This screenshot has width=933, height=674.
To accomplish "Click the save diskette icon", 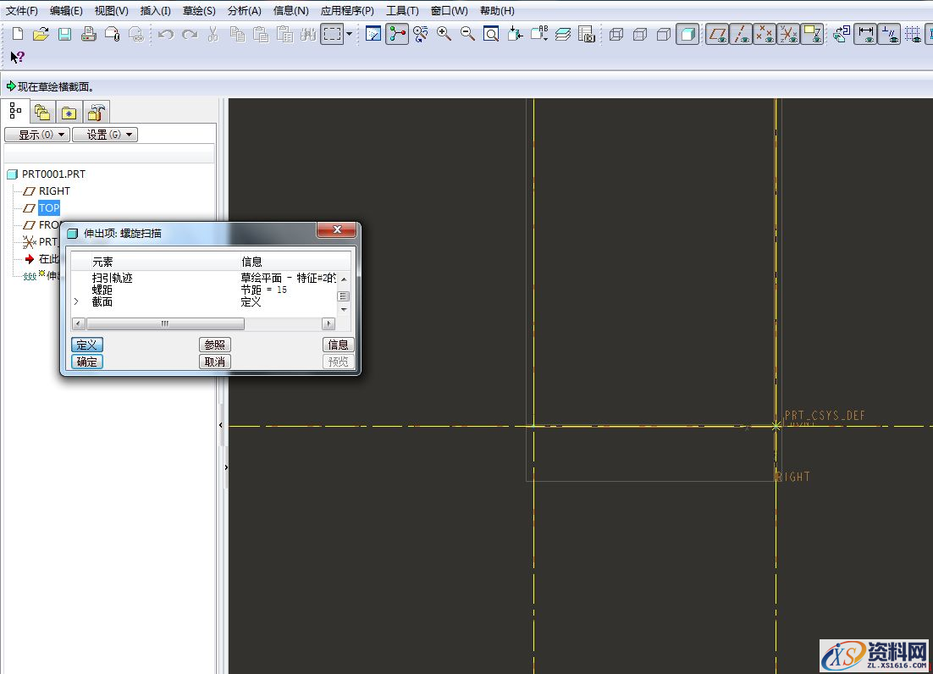I will pyautogui.click(x=64, y=35).
